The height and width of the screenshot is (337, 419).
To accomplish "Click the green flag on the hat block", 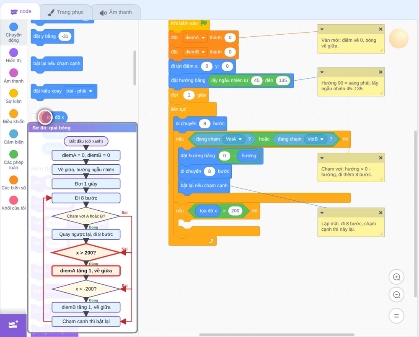I will [204, 23].
